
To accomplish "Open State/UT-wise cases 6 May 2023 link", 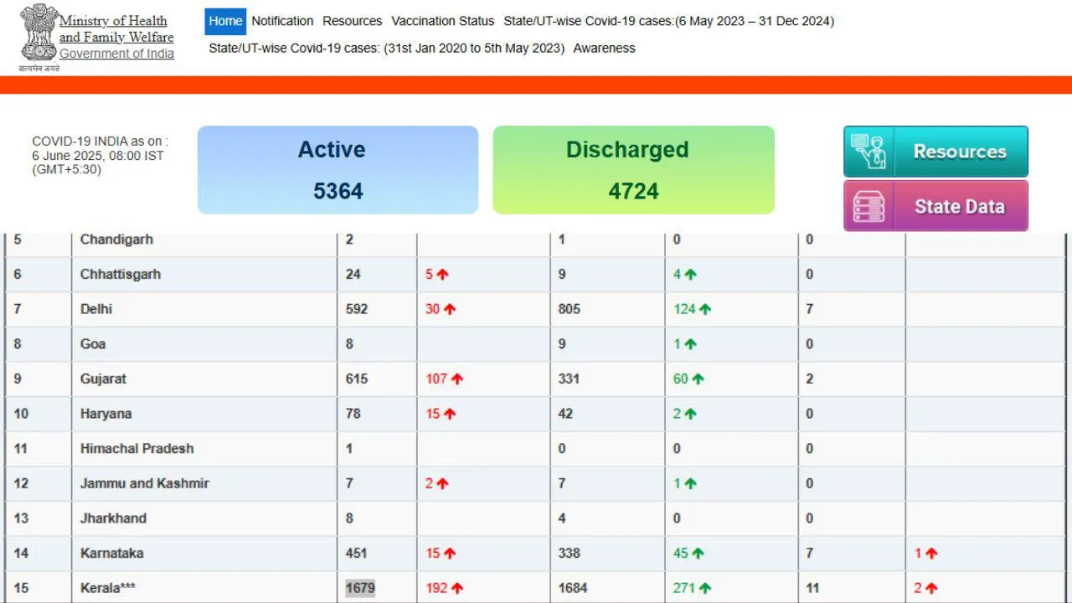I will [668, 21].
